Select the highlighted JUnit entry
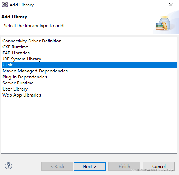The width and height of the screenshot is (179, 175). coord(89,65)
